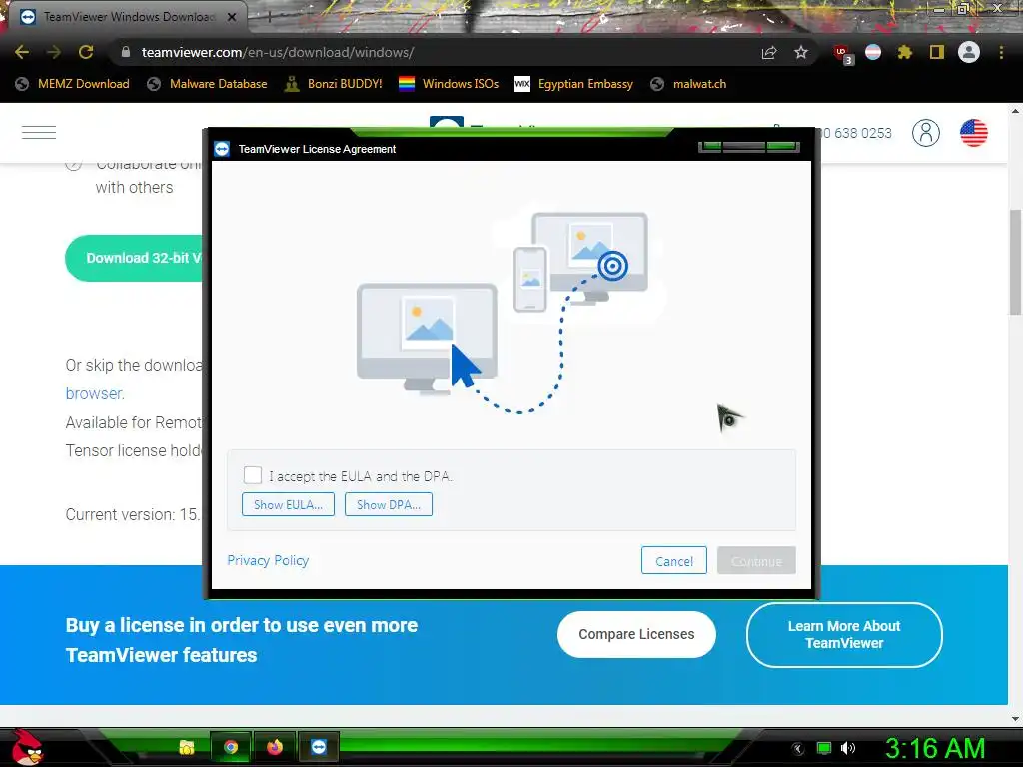Click the Download 32-bit Version button
Screen dimensions: 1023x767
[134, 258]
